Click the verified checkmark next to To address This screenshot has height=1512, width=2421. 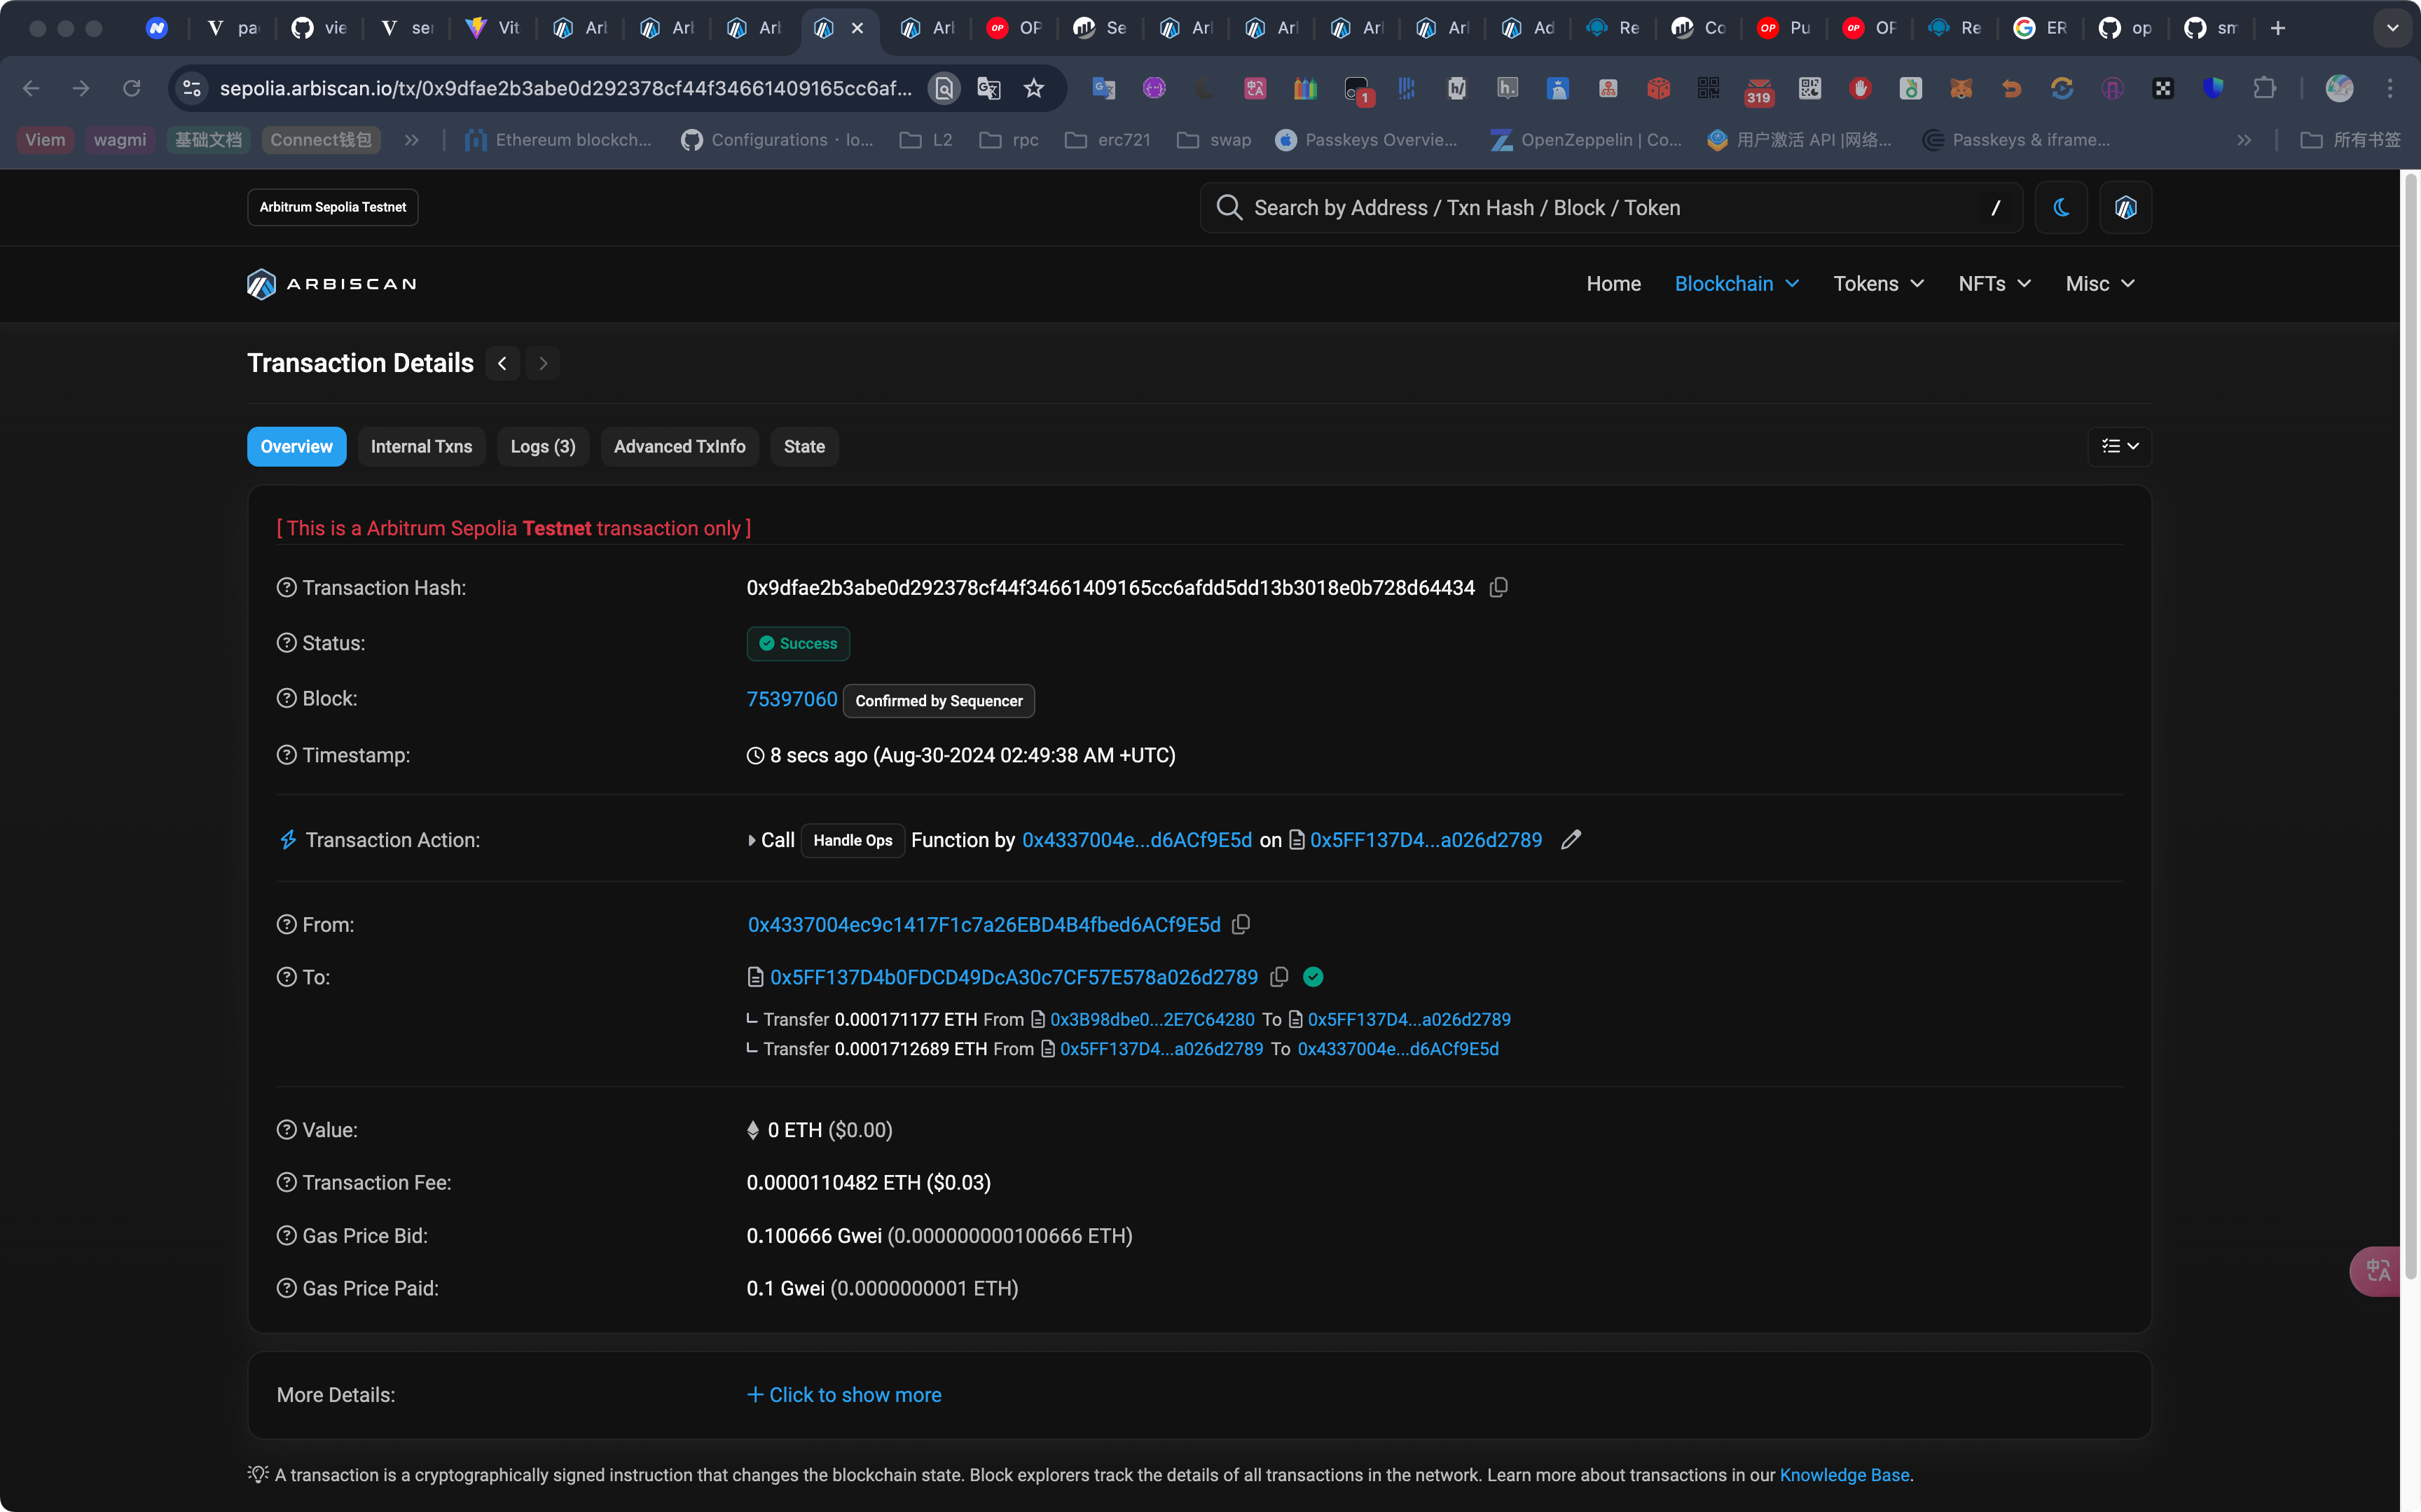tap(1313, 977)
